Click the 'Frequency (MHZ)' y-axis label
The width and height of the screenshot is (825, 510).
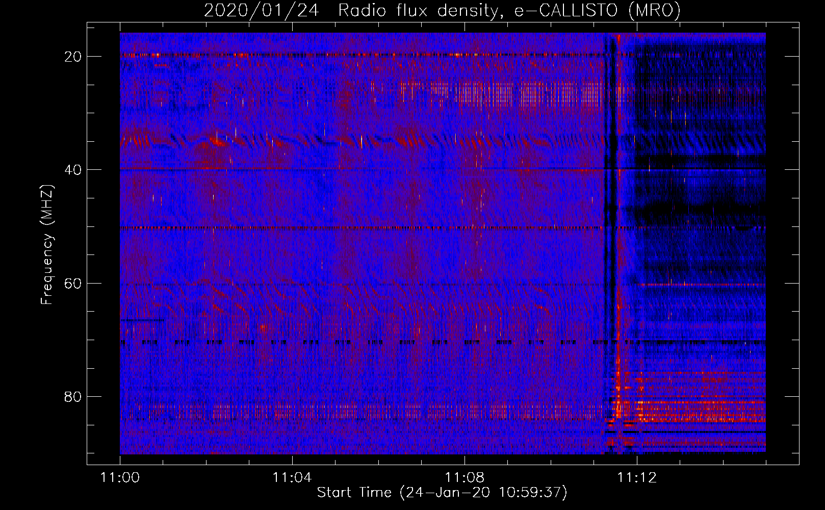pos(46,245)
